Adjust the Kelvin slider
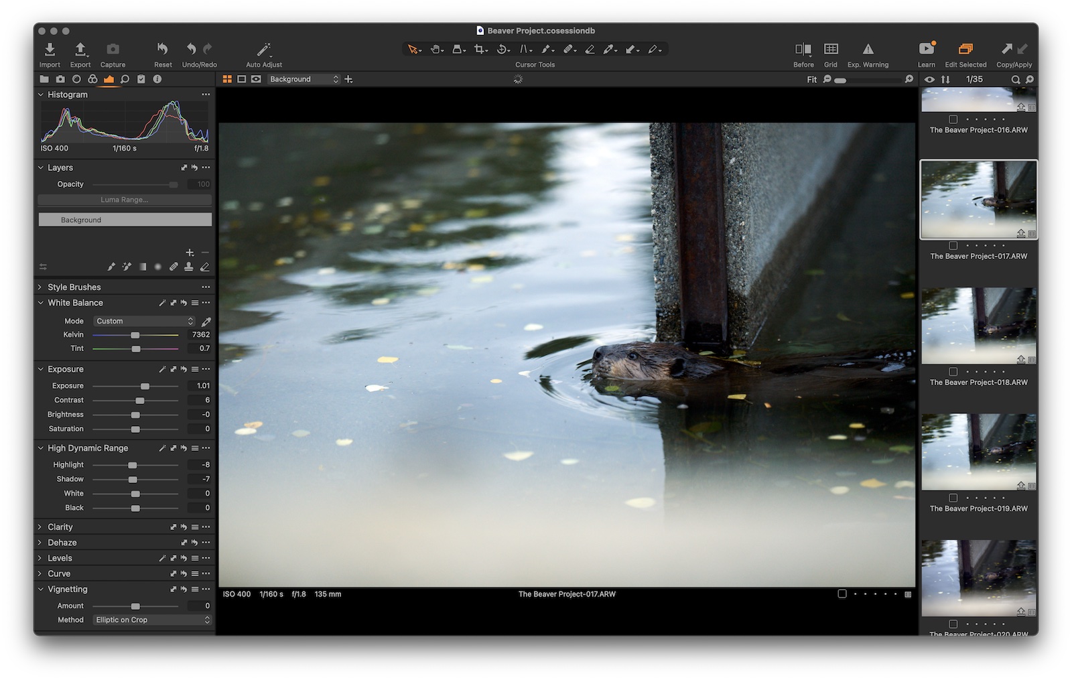This screenshot has width=1072, height=680. coord(135,335)
